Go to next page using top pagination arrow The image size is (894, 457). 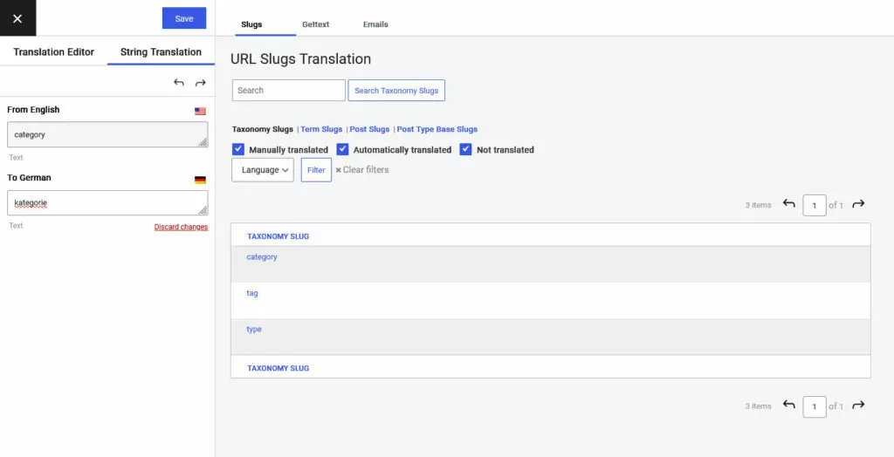click(858, 204)
